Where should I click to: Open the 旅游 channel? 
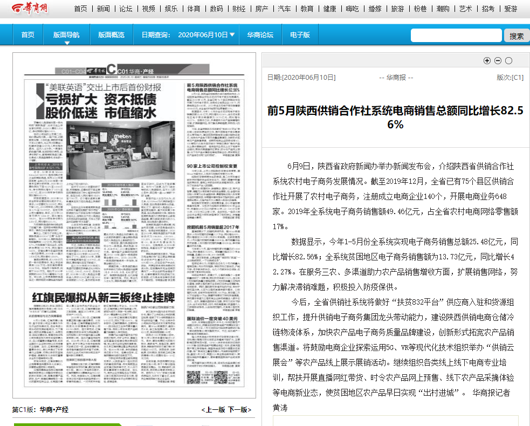click(x=397, y=9)
